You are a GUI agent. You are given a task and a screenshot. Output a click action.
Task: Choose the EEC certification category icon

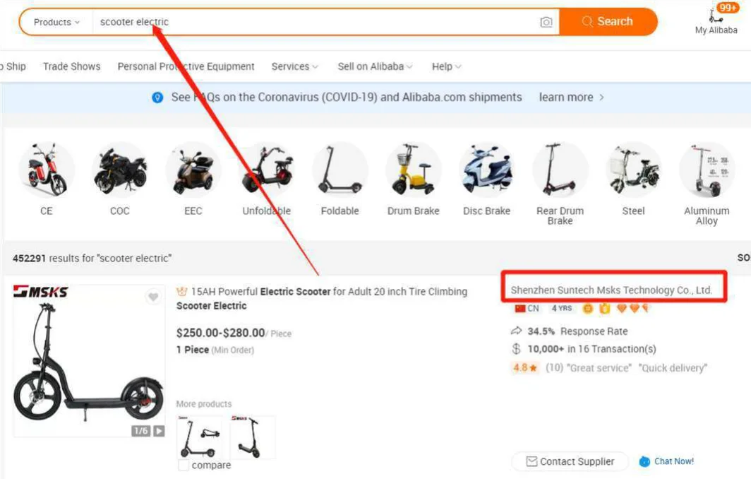pyautogui.click(x=193, y=170)
